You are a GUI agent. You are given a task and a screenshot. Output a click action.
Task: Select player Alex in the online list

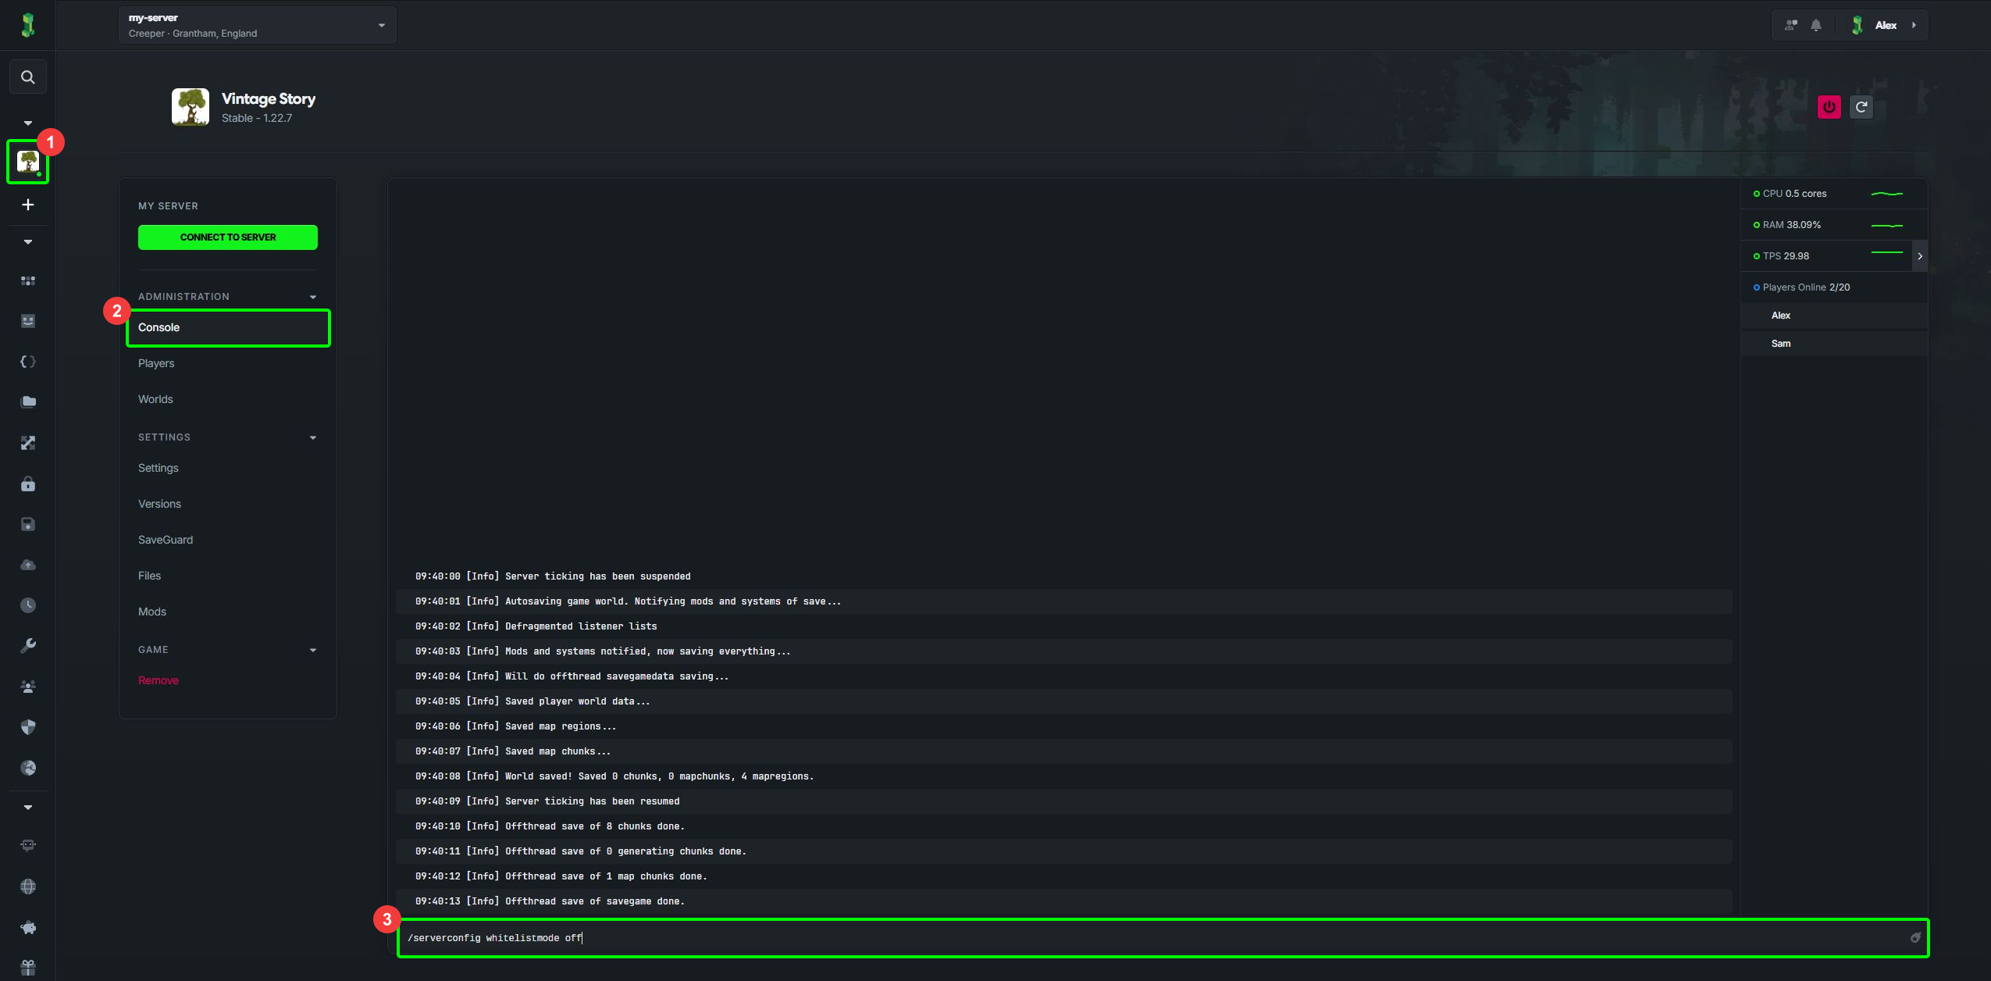click(x=1834, y=316)
